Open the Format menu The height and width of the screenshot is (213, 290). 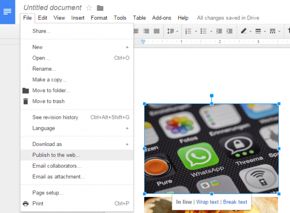99,18
